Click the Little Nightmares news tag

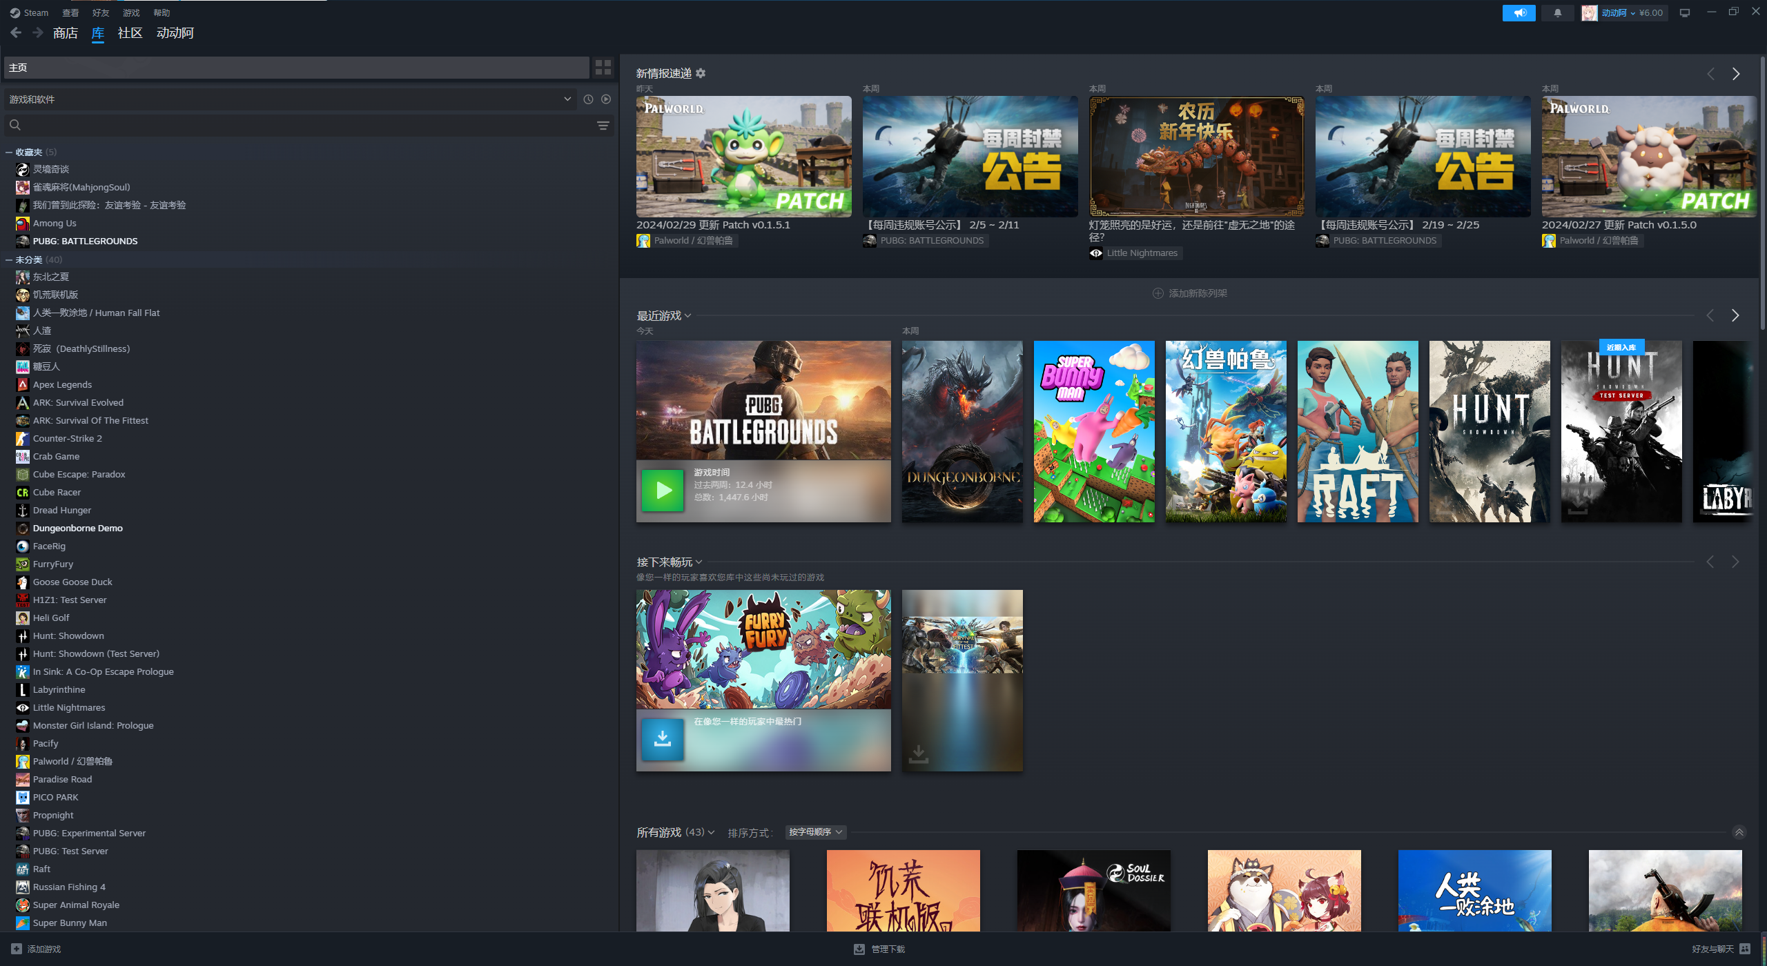(1135, 253)
